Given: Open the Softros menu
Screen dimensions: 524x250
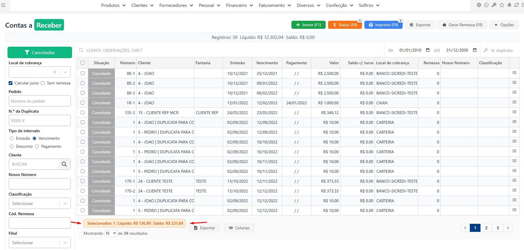Looking at the screenshot, I should (x=369, y=5).
